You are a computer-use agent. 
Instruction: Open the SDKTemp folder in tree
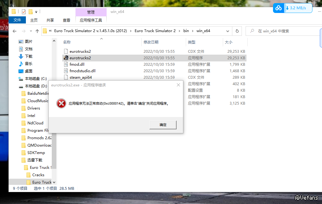coord(36,152)
